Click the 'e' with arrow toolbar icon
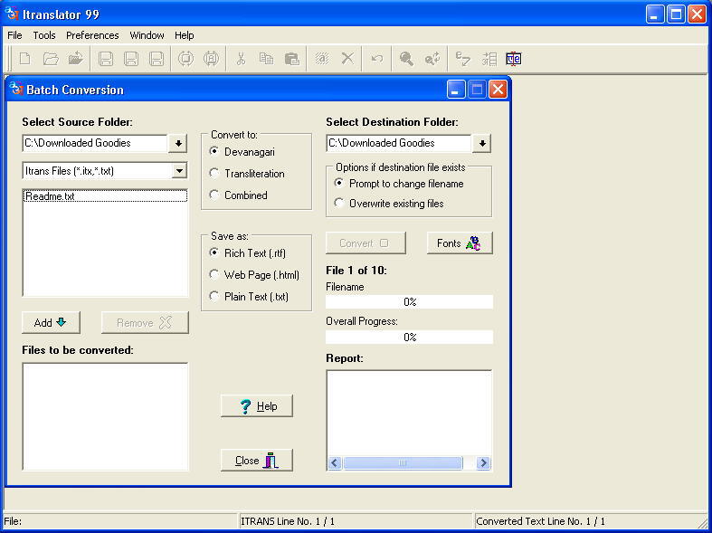Viewport: 712px width, 533px height. 462,59
